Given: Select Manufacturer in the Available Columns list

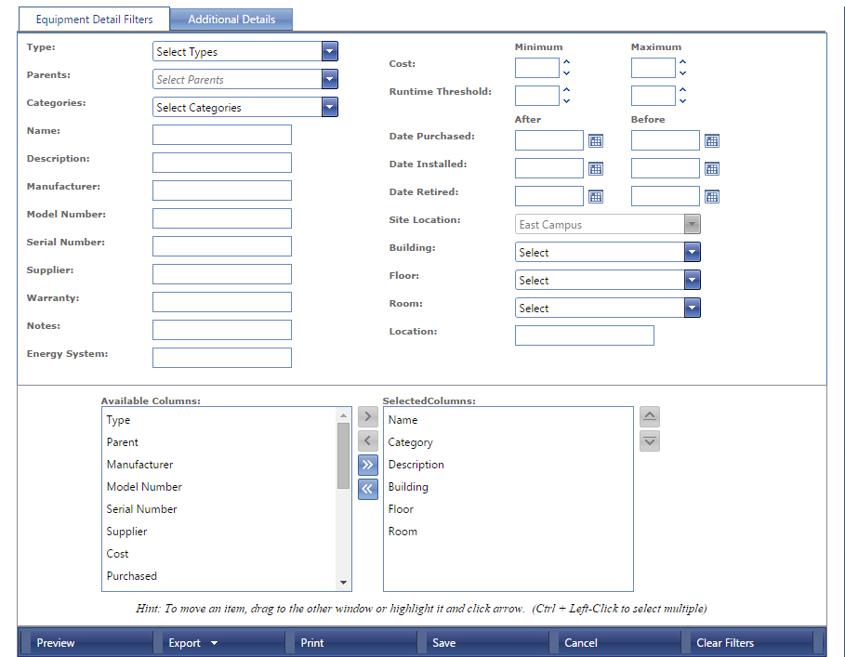Looking at the screenshot, I should 139,464.
